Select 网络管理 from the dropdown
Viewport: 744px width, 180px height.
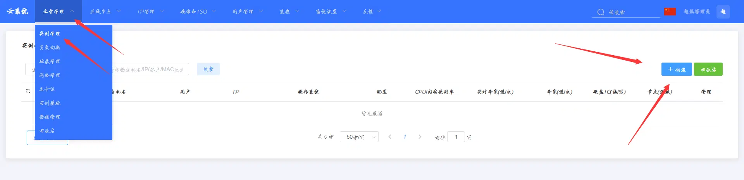coord(50,75)
